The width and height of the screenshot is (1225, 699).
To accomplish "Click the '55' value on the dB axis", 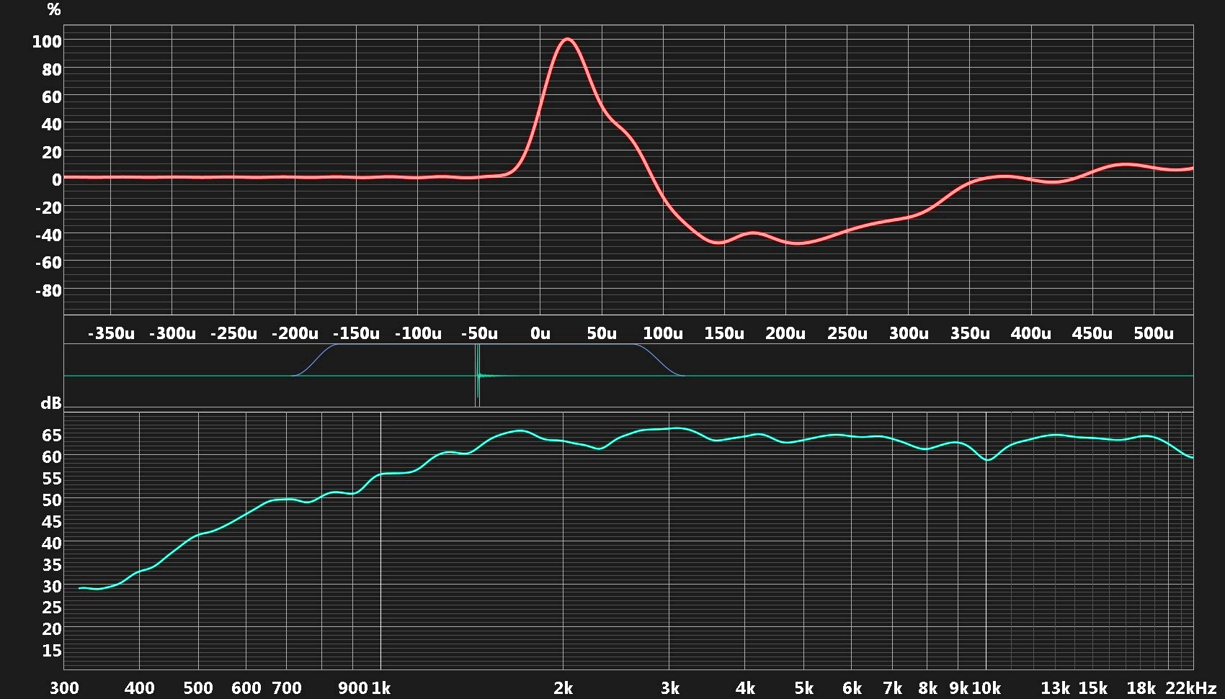I will (x=52, y=479).
